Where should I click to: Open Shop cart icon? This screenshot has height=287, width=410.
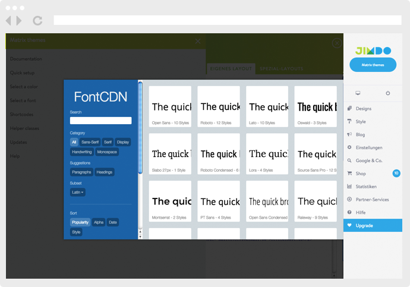coord(349,174)
